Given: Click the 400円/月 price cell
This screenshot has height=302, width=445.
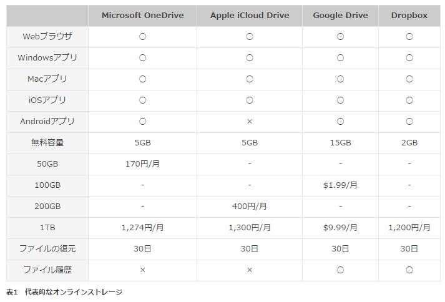Looking at the screenshot, I should pyautogui.click(x=250, y=207).
